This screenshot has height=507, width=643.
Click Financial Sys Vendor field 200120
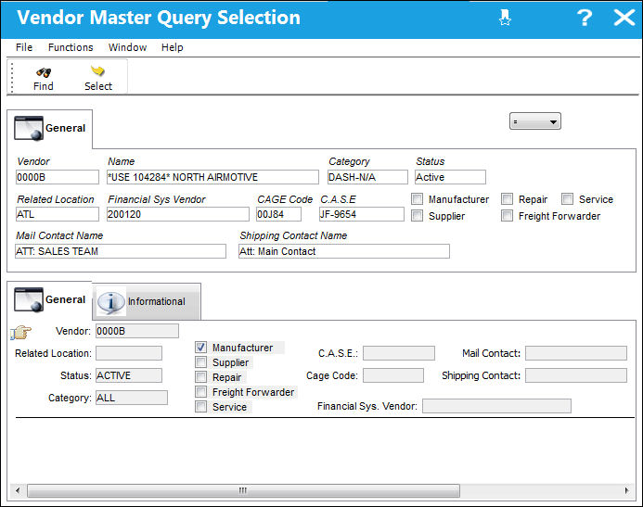click(177, 214)
